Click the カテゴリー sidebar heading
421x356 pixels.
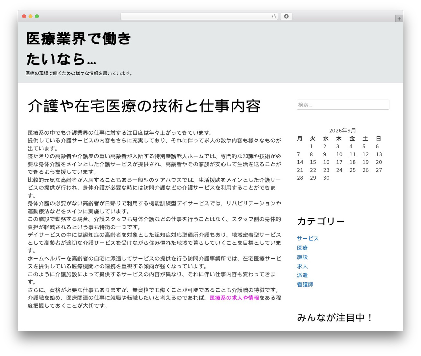[x=321, y=221]
